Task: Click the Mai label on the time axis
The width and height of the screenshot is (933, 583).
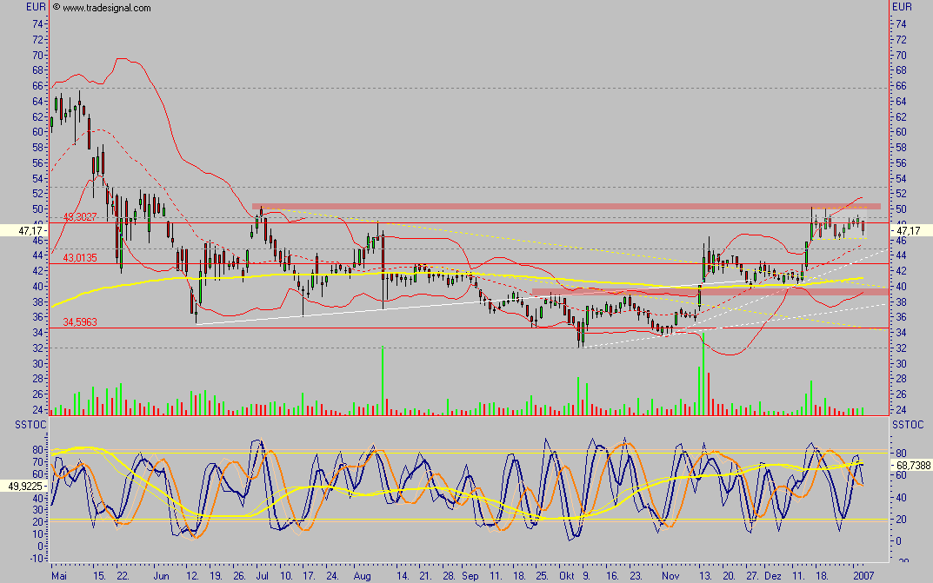Action: (61, 575)
